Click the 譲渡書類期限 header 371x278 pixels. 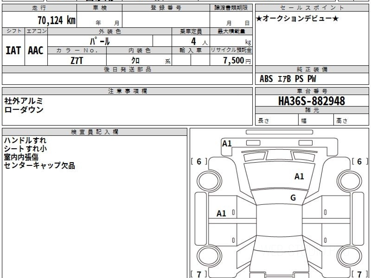tap(231, 8)
